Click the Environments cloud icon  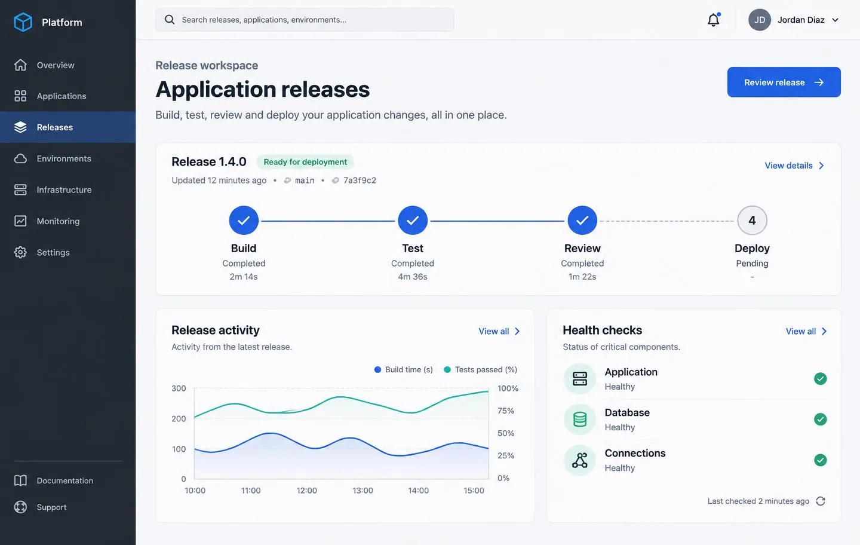click(20, 158)
